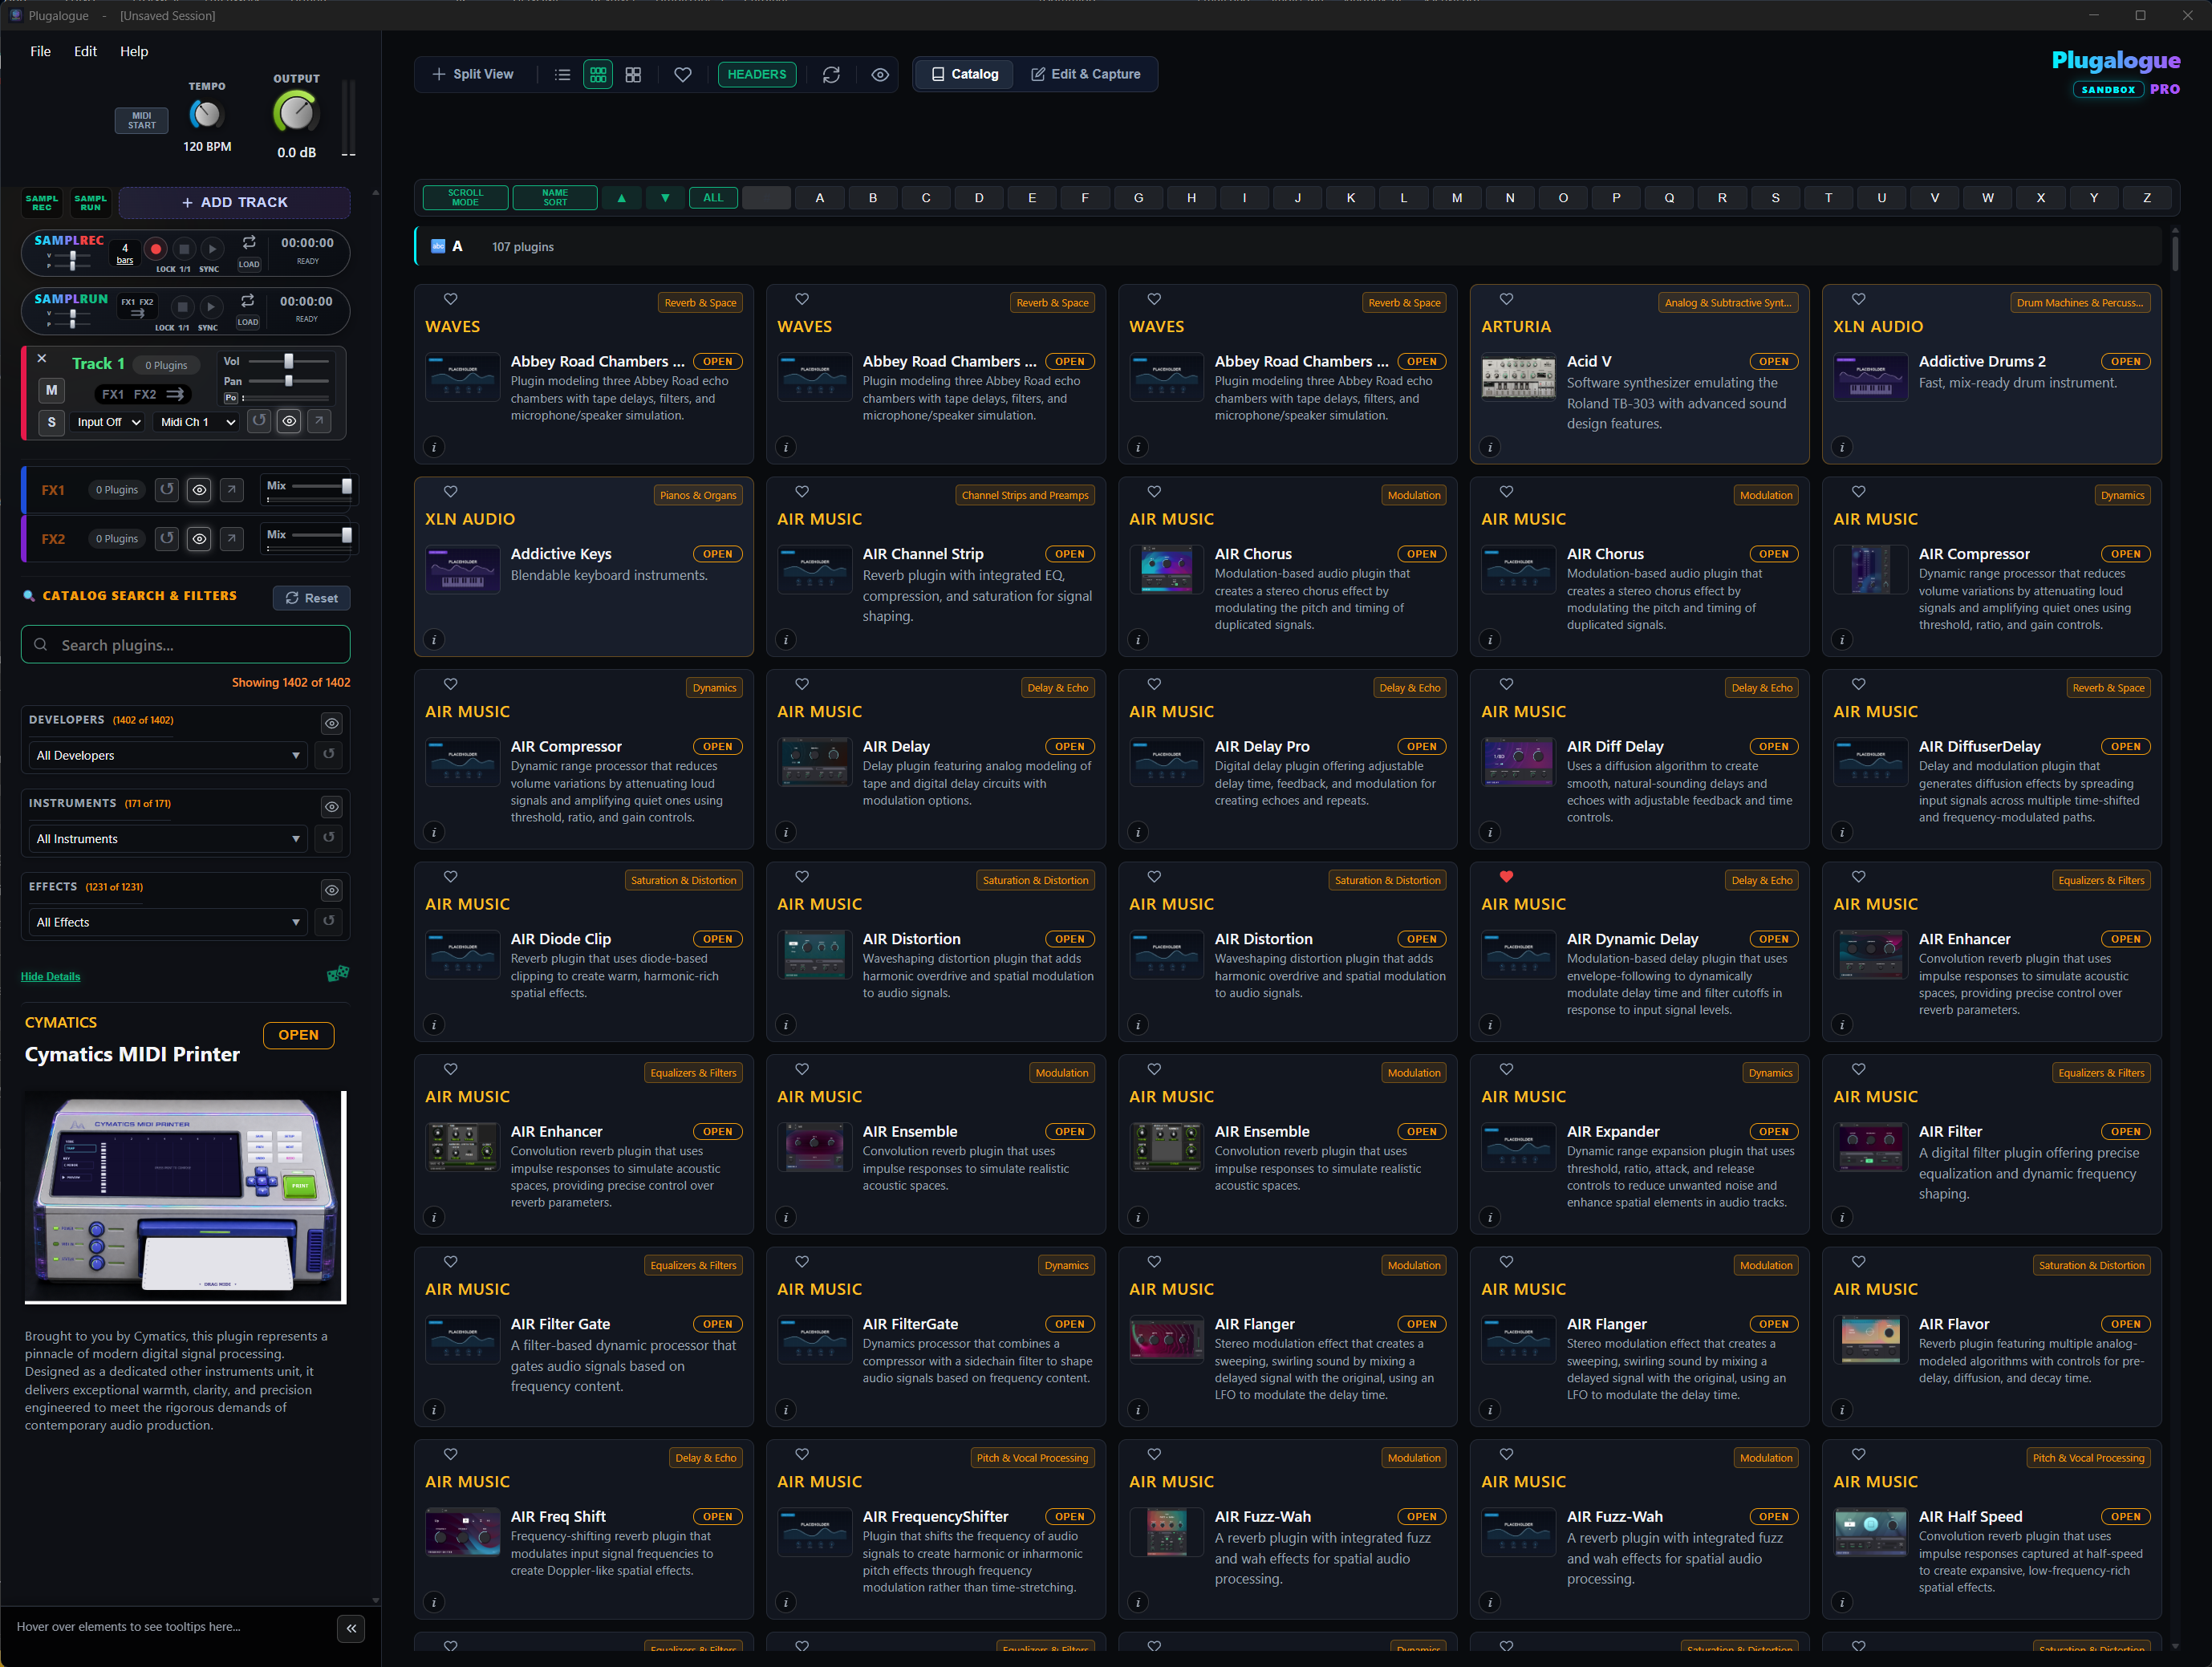The image size is (2212, 1667).
Task: Open the Cymatics MIDI Printer plugin
Action: tap(299, 1035)
